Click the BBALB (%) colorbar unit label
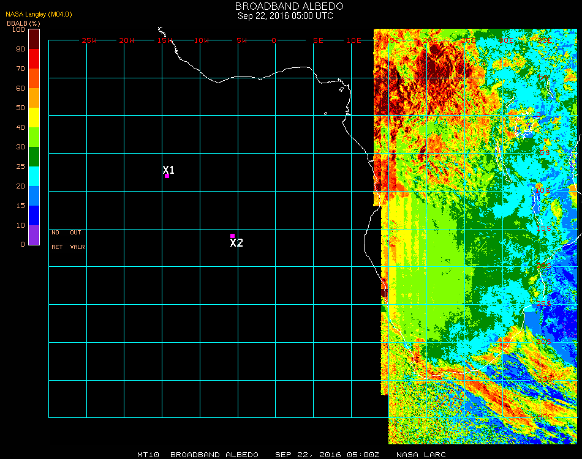 (x=23, y=23)
